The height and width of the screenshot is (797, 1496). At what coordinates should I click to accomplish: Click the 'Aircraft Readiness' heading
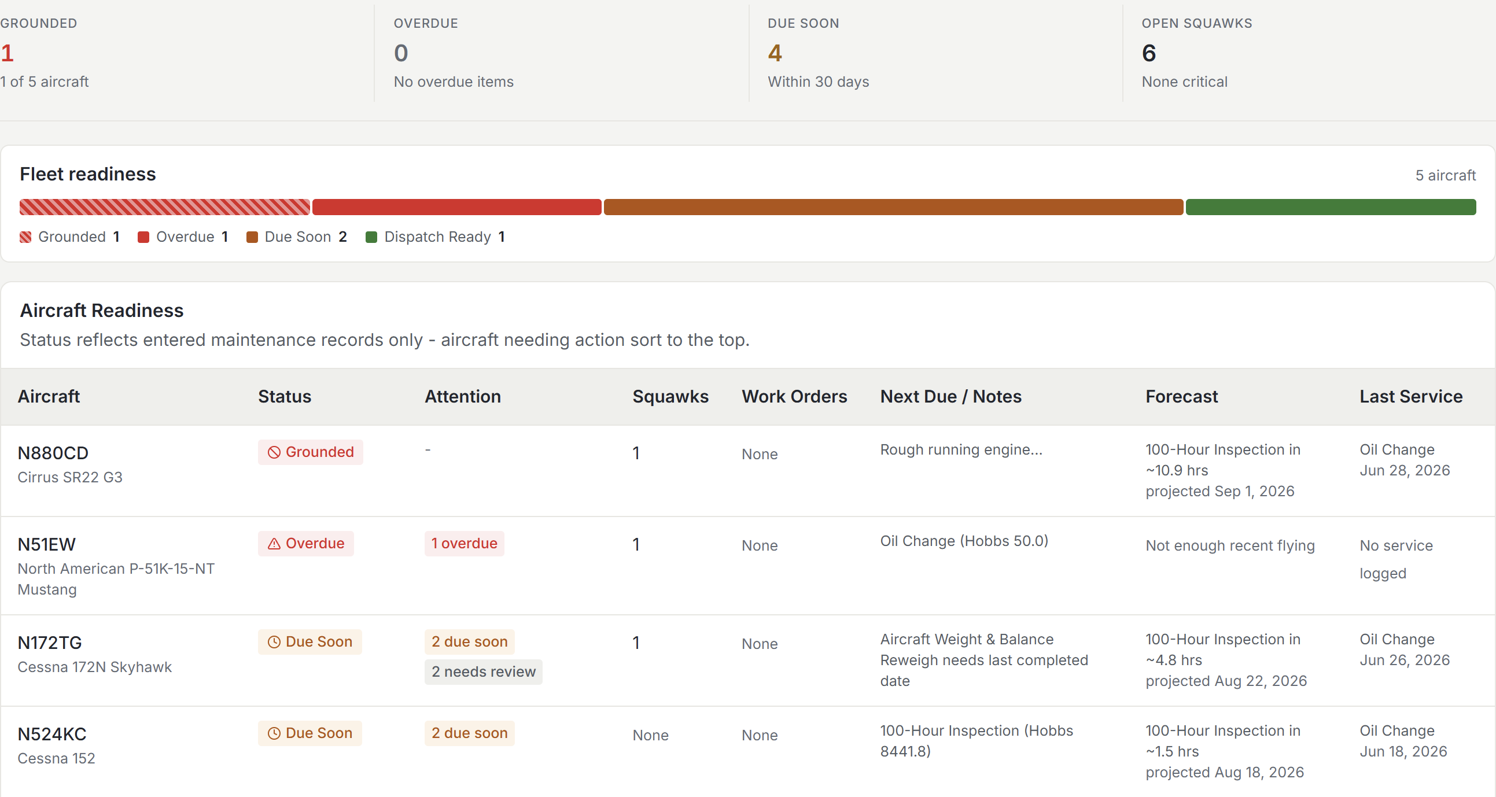(x=102, y=311)
